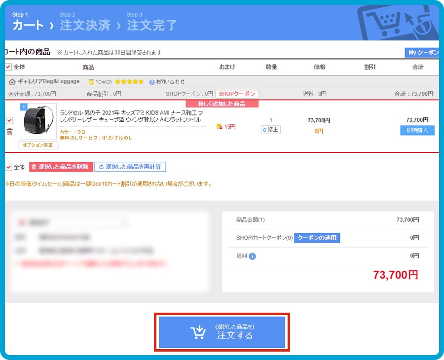Open the quantity 修正 stepper
444x360 pixels.
coord(271,130)
